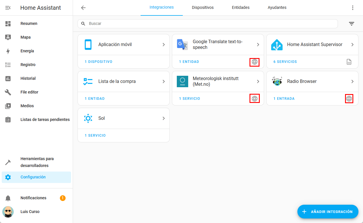Screen dimensions: 363x223
Task: Open Notificaciones in the sidebar
Action: [x=33, y=198]
